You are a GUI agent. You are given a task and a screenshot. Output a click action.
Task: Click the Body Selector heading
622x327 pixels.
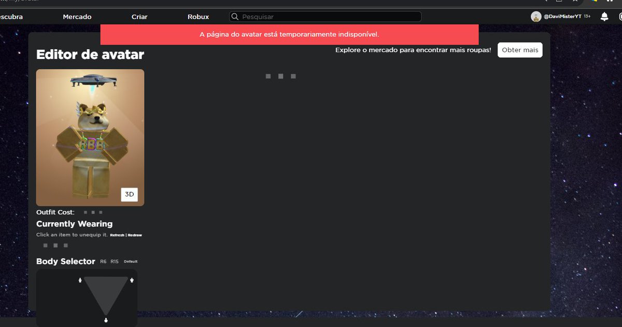[x=66, y=261]
